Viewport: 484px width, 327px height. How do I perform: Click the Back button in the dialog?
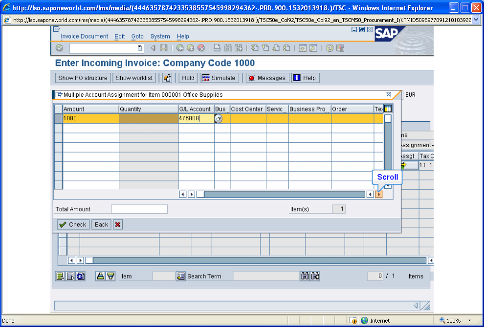pos(101,224)
